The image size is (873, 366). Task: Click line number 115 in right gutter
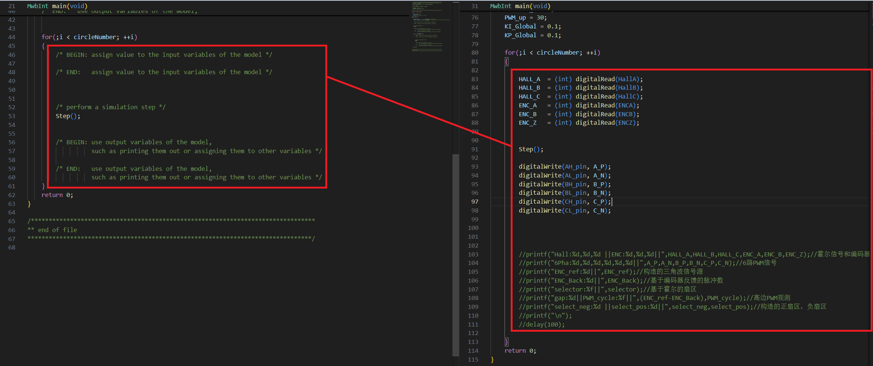point(473,359)
